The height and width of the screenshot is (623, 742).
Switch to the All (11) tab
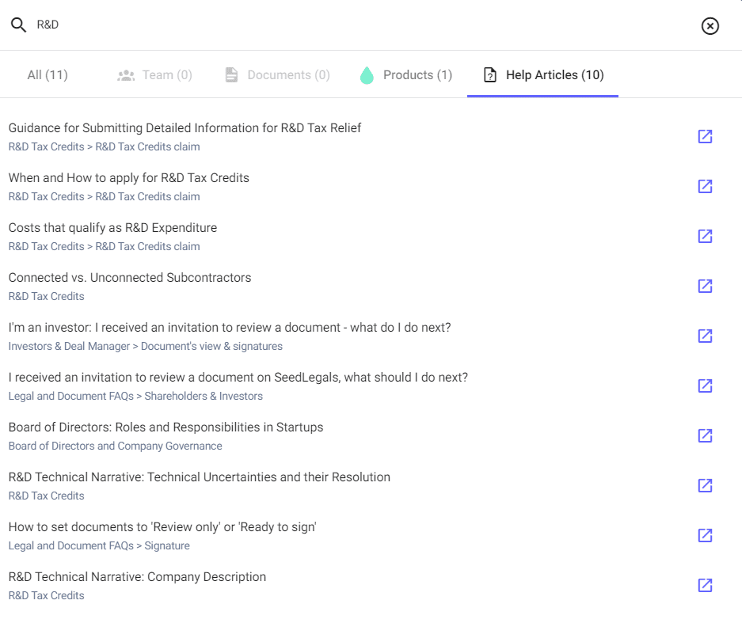tap(48, 75)
